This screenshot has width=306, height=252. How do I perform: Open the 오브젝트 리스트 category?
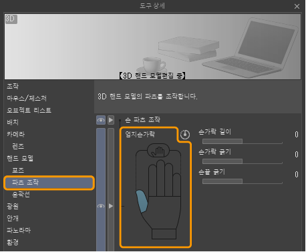pos(29,110)
